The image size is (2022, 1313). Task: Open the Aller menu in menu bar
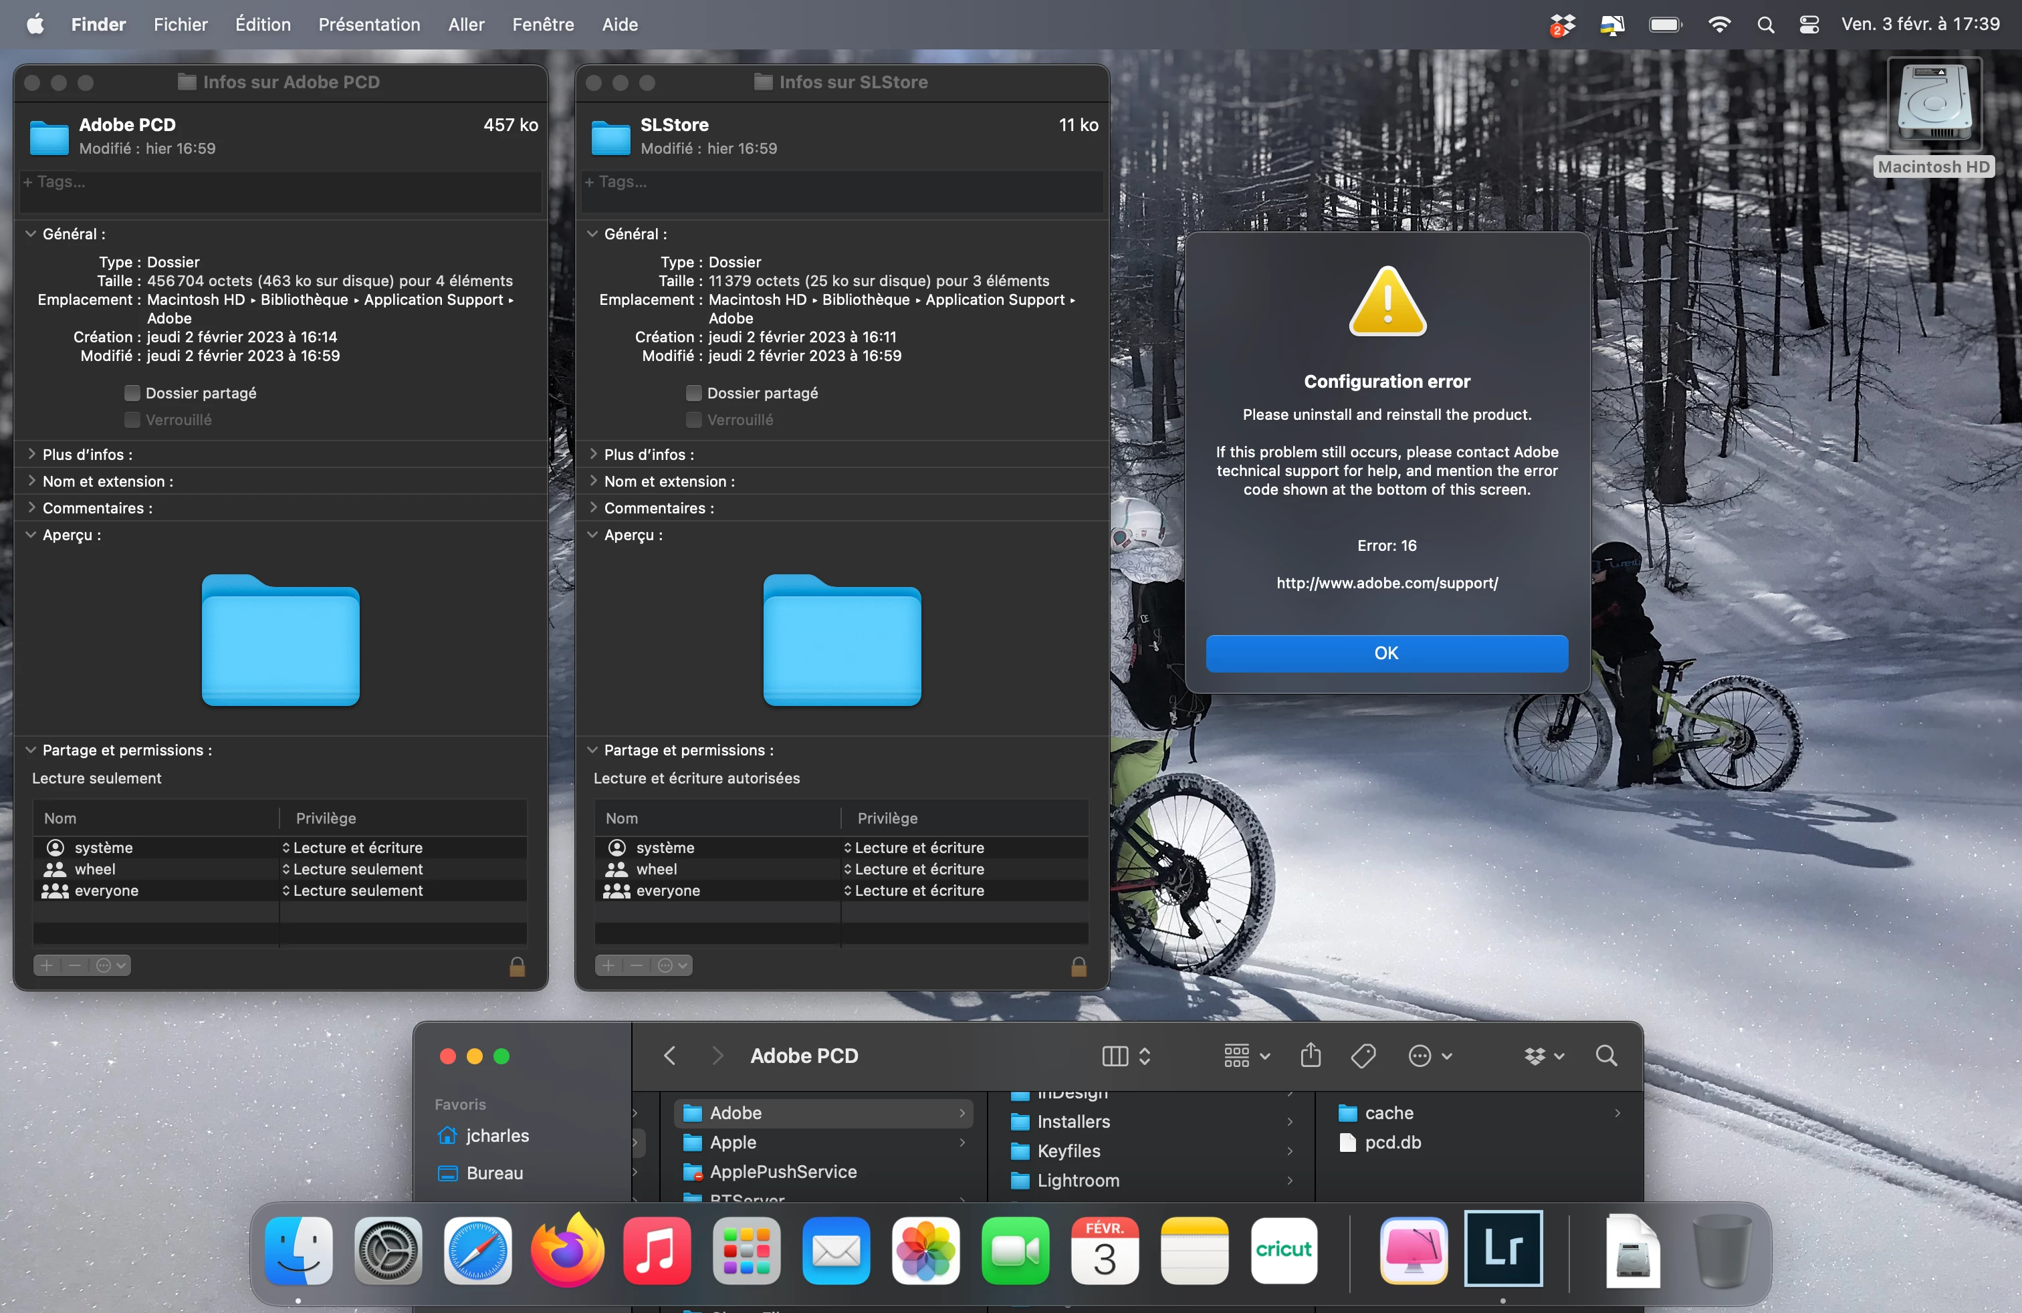[x=465, y=25]
